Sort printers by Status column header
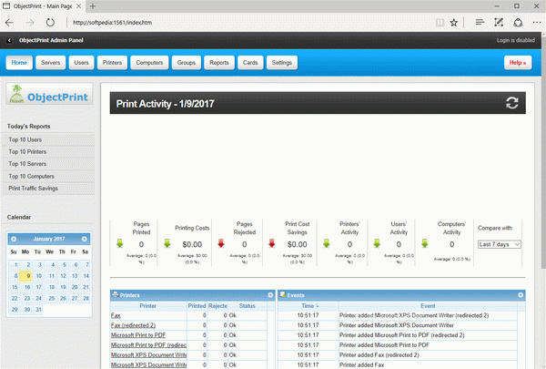The height and width of the screenshot is (369, 546). pyautogui.click(x=248, y=306)
